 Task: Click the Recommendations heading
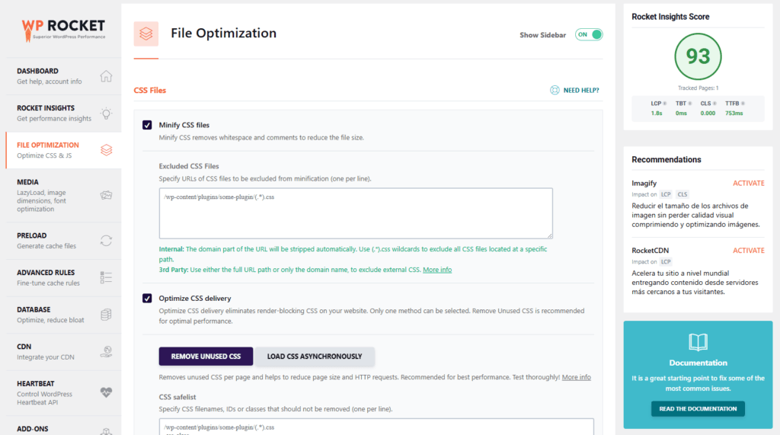[666, 160]
